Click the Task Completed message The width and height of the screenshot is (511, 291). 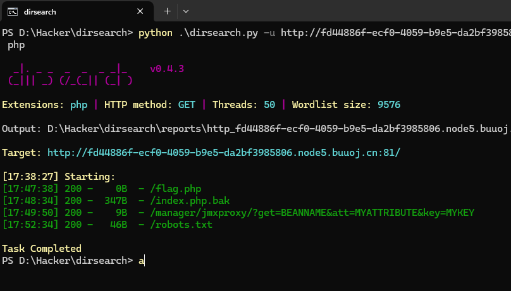point(42,249)
